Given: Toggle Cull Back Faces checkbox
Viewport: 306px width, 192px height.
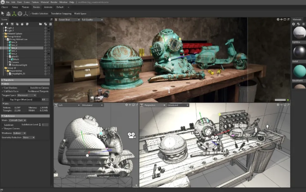Looking at the screenshot, I should point(3,91).
